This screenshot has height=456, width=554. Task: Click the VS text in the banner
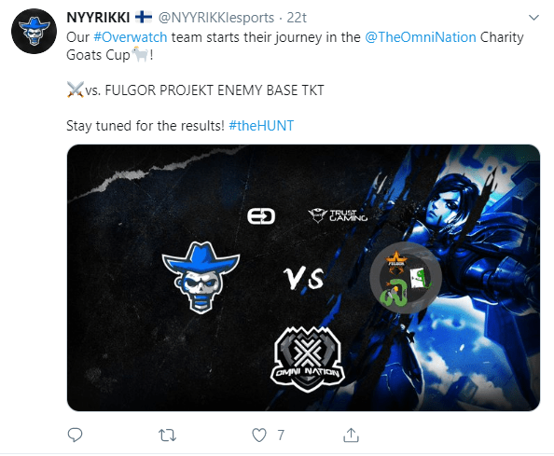pos(303,278)
